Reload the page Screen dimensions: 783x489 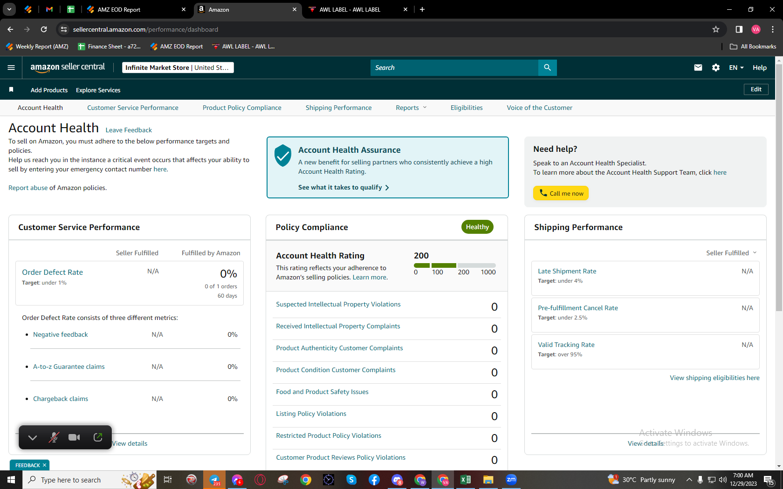[x=44, y=29]
